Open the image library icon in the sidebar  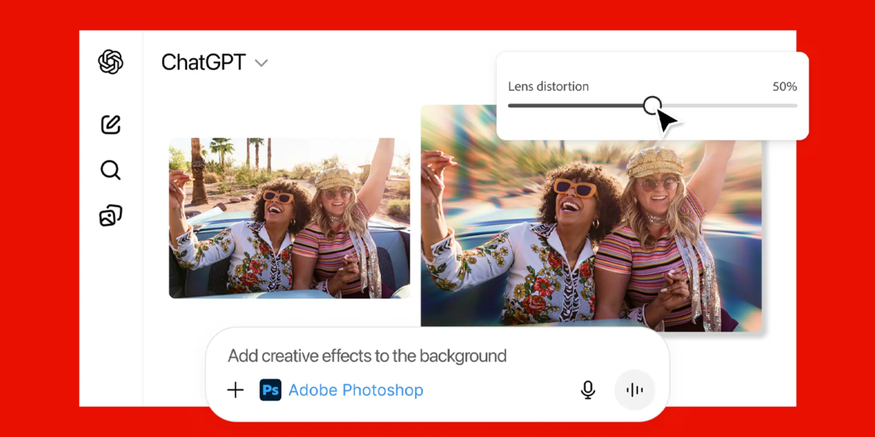[111, 214]
